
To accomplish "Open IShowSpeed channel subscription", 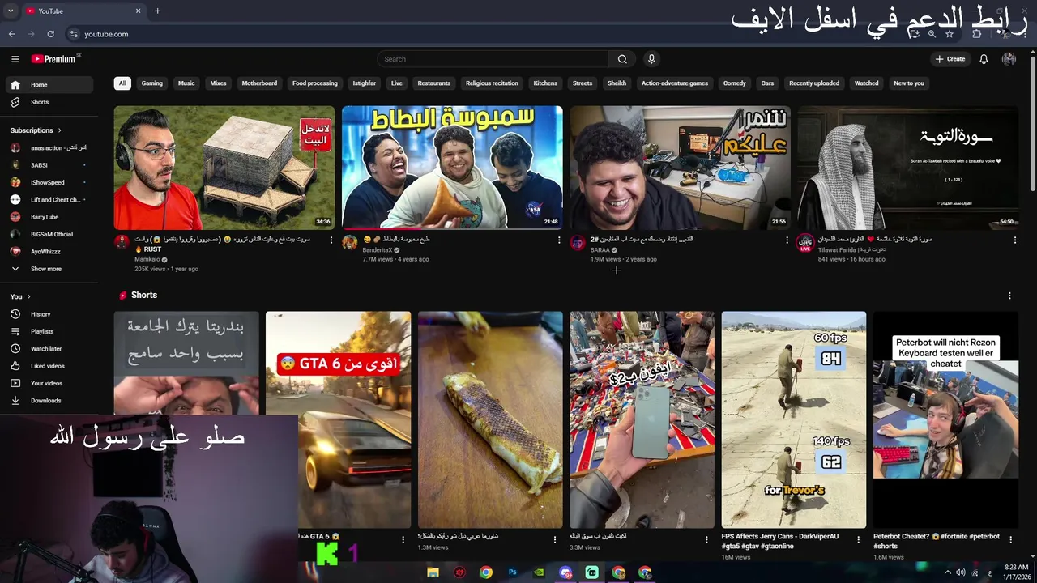I will pyautogui.click(x=49, y=182).
